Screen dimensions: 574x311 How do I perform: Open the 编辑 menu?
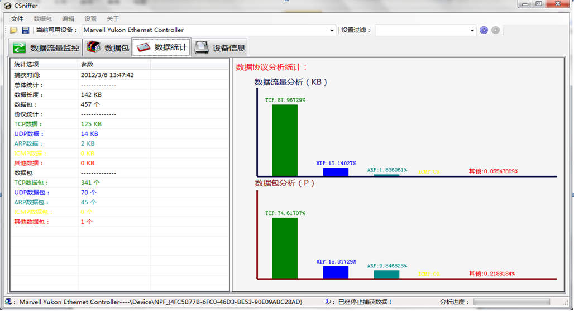pyautogui.click(x=68, y=18)
